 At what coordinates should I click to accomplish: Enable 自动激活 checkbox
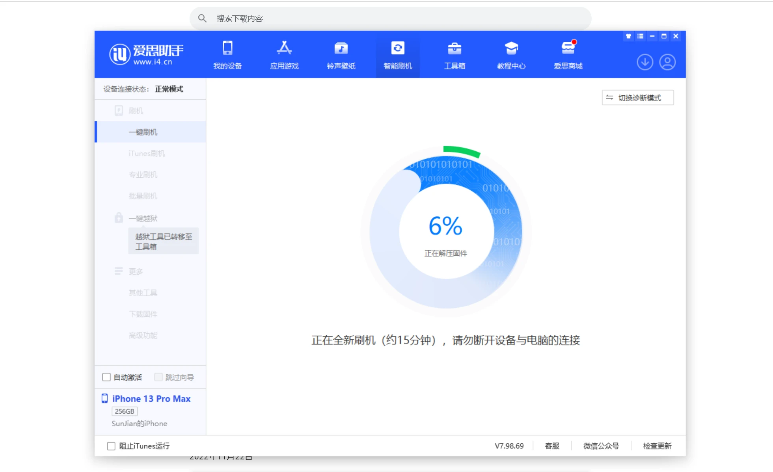click(106, 377)
